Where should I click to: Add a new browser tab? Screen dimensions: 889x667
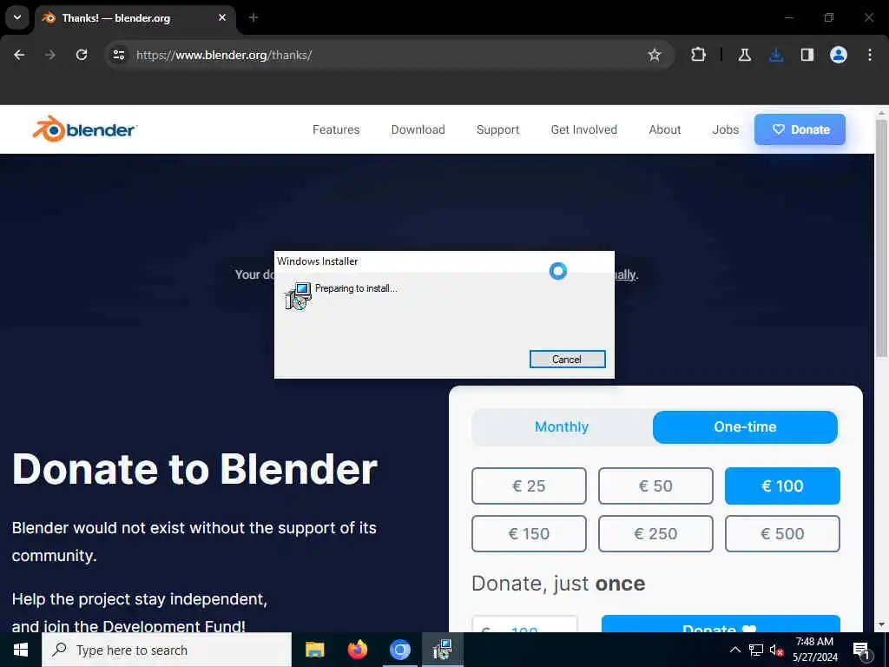click(254, 17)
